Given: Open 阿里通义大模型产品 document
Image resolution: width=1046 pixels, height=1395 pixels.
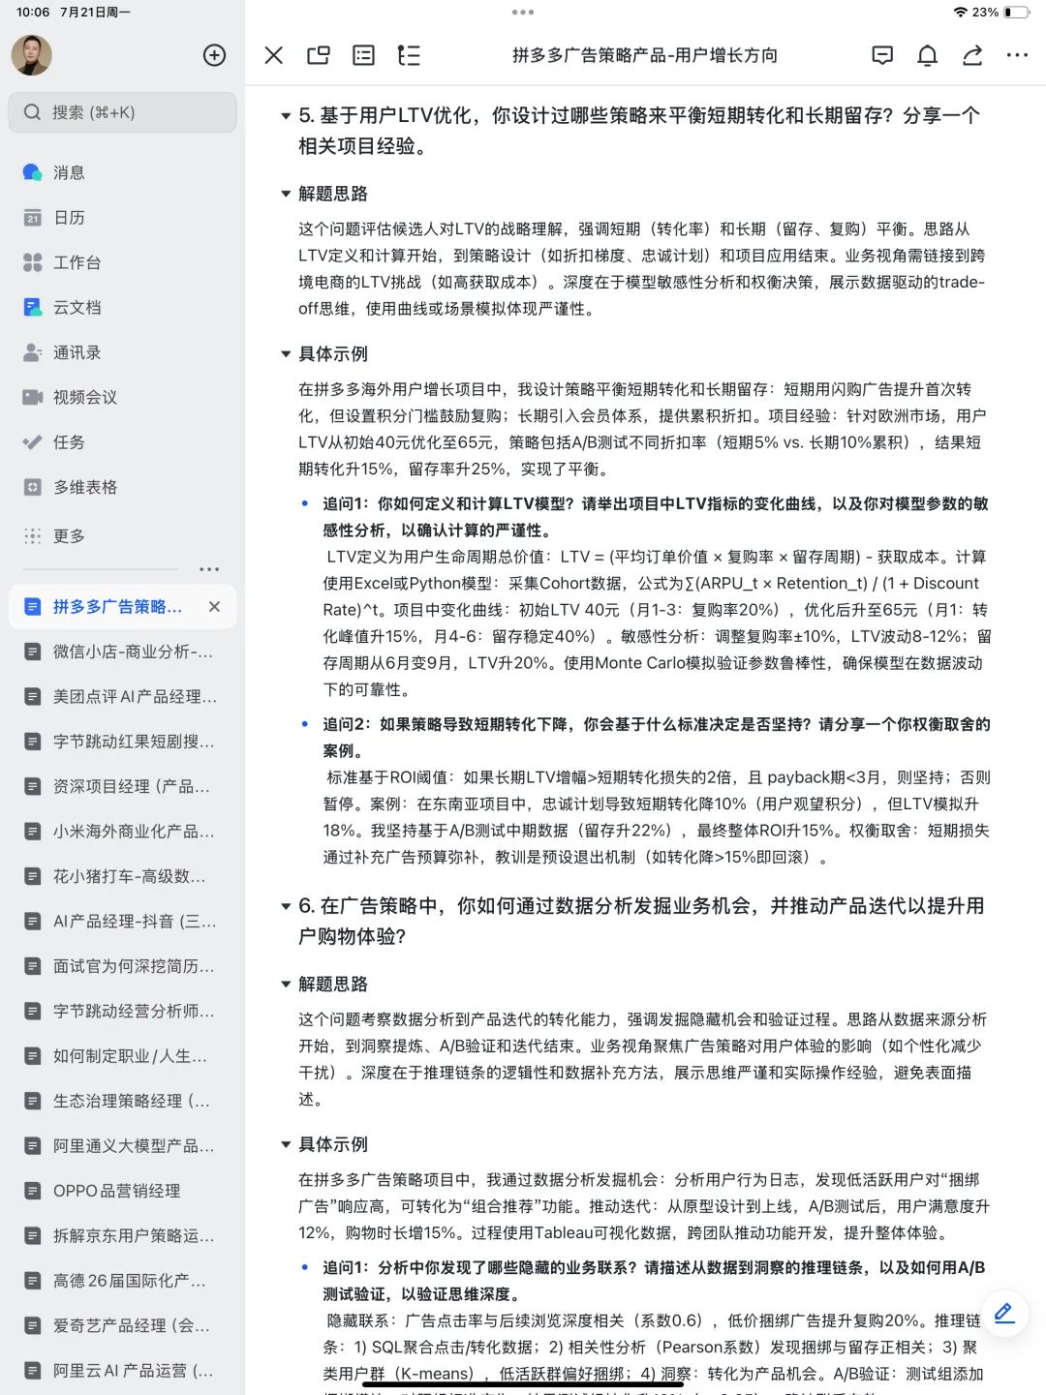Looking at the screenshot, I should (x=122, y=1146).
